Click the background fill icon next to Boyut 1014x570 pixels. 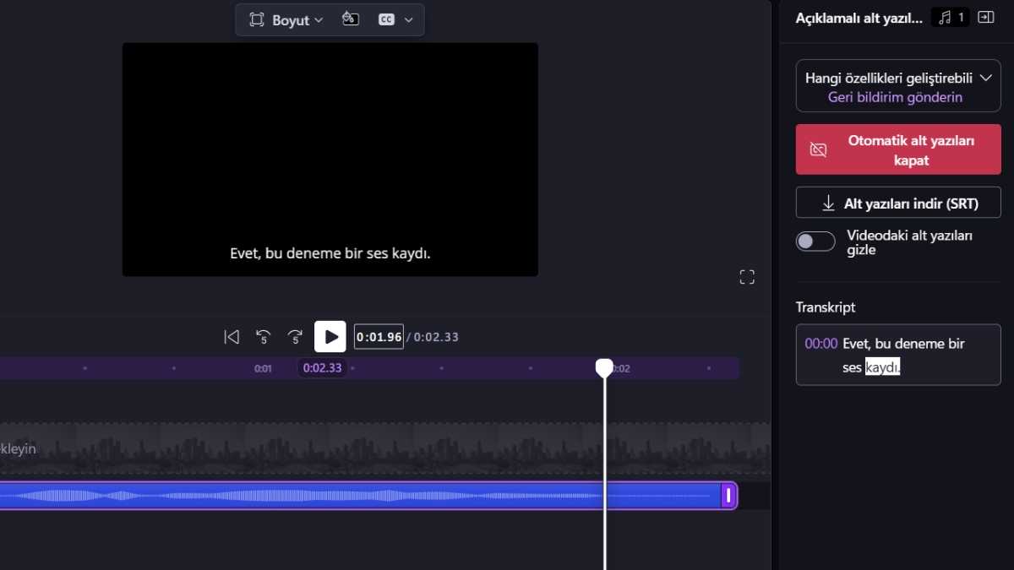tap(350, 19)
